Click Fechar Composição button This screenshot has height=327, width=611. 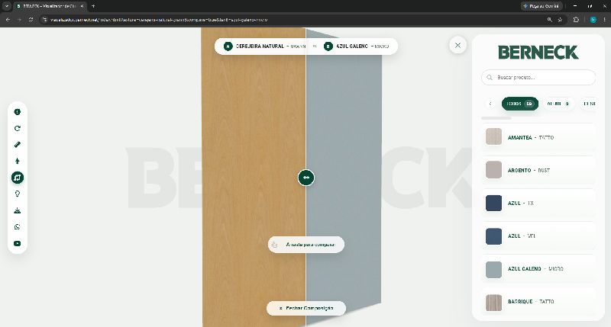click(x=306, y=308)
